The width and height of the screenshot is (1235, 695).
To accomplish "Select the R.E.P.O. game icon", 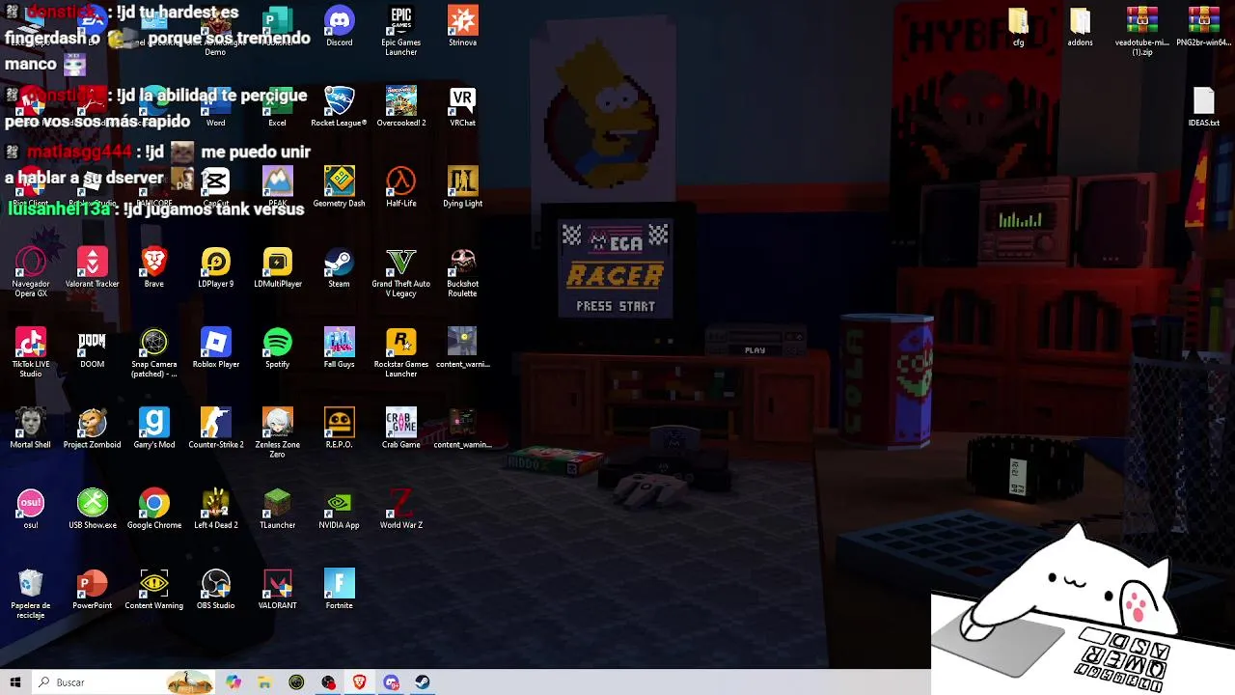I will click(x=339, y=428).
